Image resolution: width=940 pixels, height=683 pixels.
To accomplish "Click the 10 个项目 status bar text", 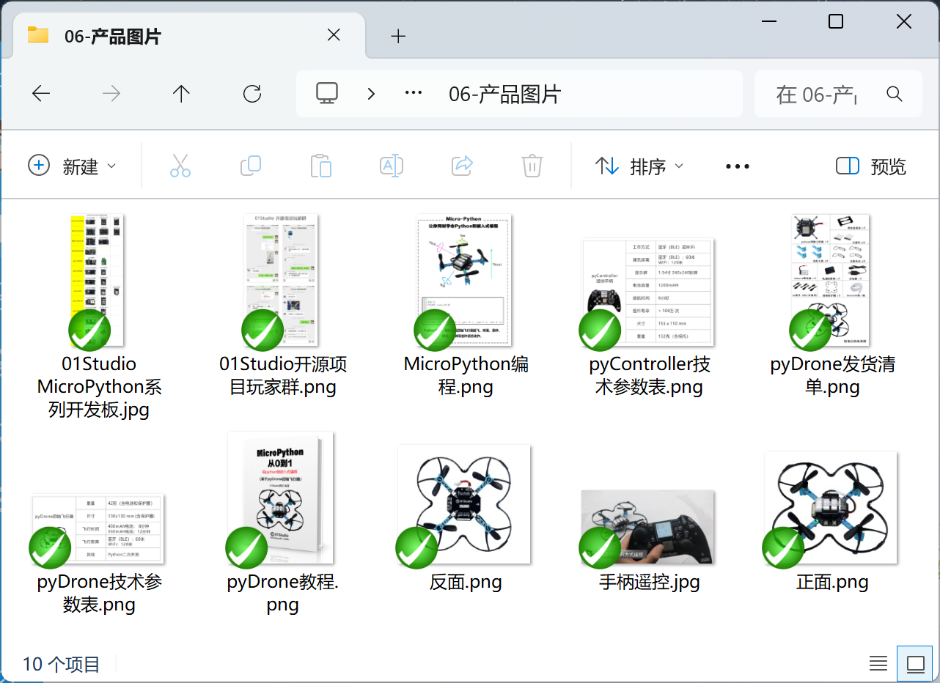I will pos(61,665).
